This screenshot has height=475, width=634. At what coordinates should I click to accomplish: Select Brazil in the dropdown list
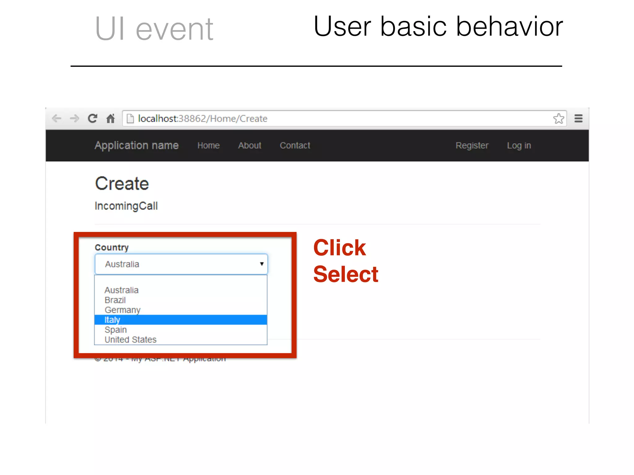pos(181,300)
